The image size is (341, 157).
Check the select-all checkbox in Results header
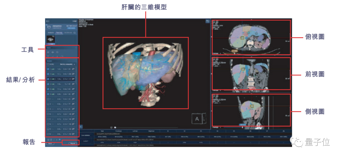[x=48, y=64]
